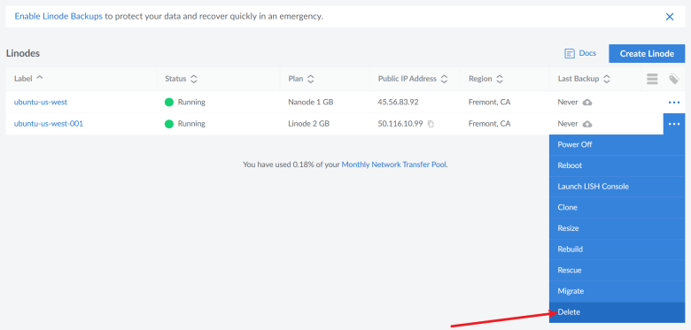The height and width of the screenshot is (330, 691).
Task: Switch to list view icon
Action: [652, 79]
